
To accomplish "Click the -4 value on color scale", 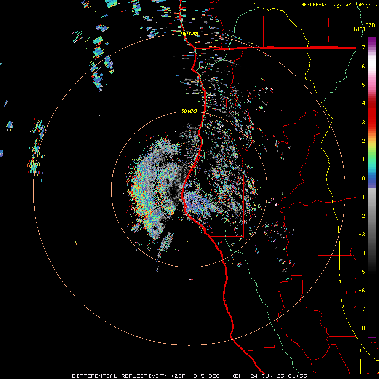I will coord(362,253).
